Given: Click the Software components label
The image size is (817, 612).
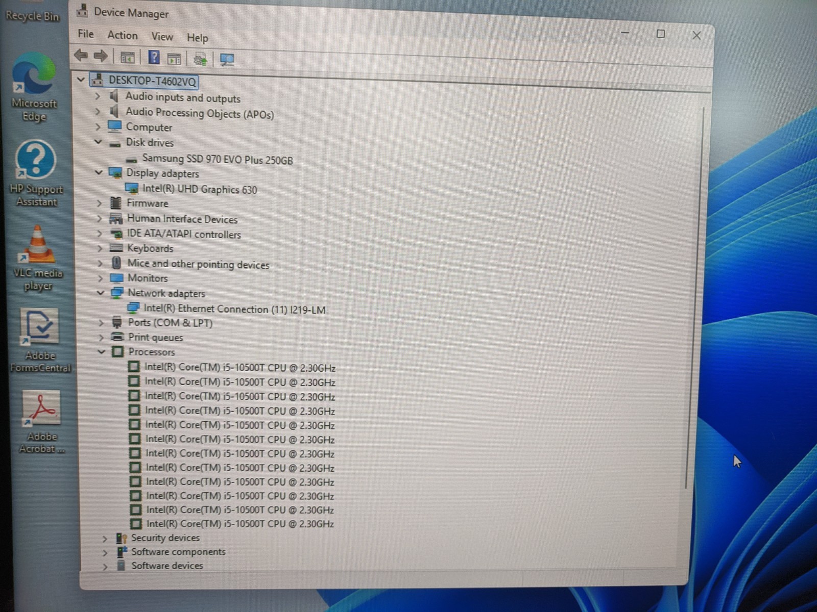Looking at the screenshot, I should pos(178,552).
